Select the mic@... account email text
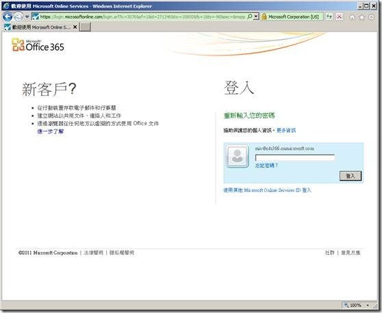Screen dimensions: 382x313 pos(285,149)
